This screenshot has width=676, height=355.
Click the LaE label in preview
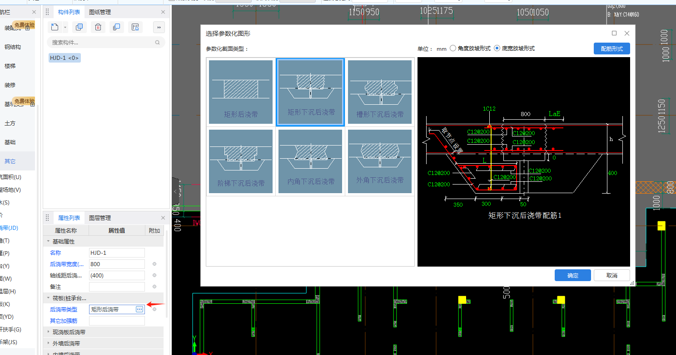point(554,114)
